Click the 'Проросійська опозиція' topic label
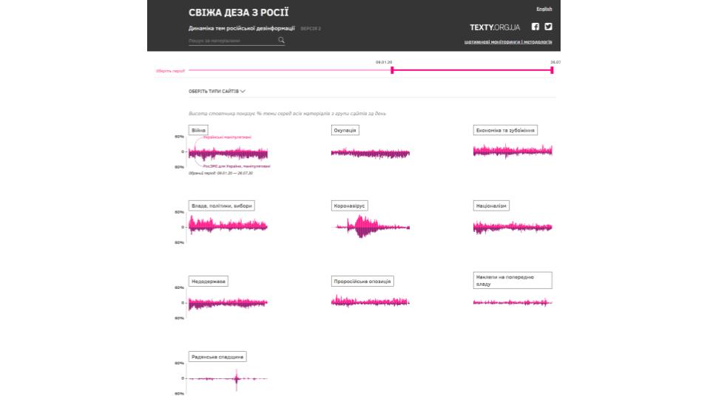Screen dimensions: 710x399 pyautogui.click(x=362, y=281)
